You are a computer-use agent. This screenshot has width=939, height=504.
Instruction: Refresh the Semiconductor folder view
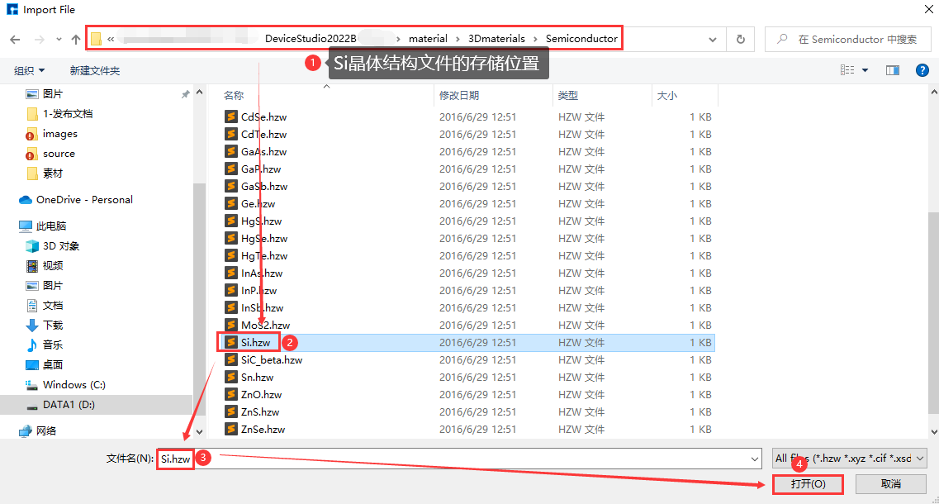click(741, 38)
